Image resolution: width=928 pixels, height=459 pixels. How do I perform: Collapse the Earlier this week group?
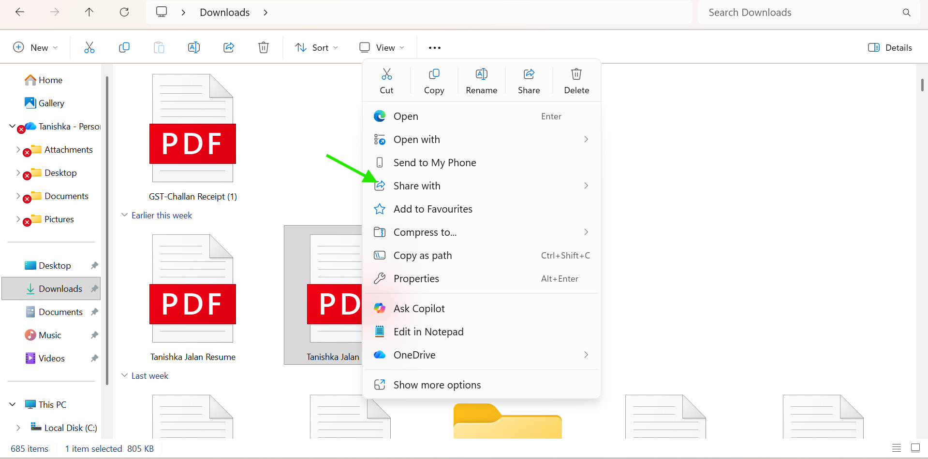click(125, 215)
